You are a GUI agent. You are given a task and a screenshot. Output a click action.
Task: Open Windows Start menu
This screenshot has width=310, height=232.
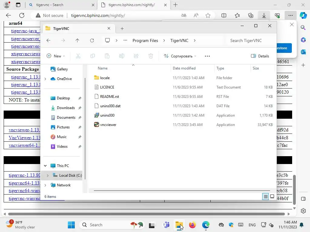[x=71, y=225]
